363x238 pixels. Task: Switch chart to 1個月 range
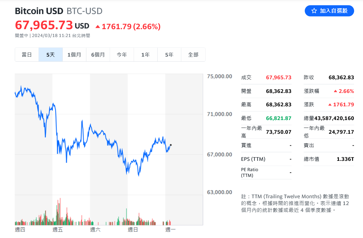74,55
